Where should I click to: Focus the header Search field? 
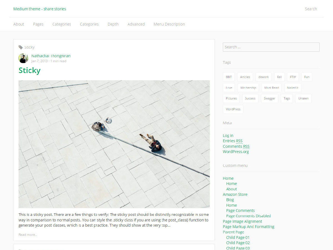point(311,9)
